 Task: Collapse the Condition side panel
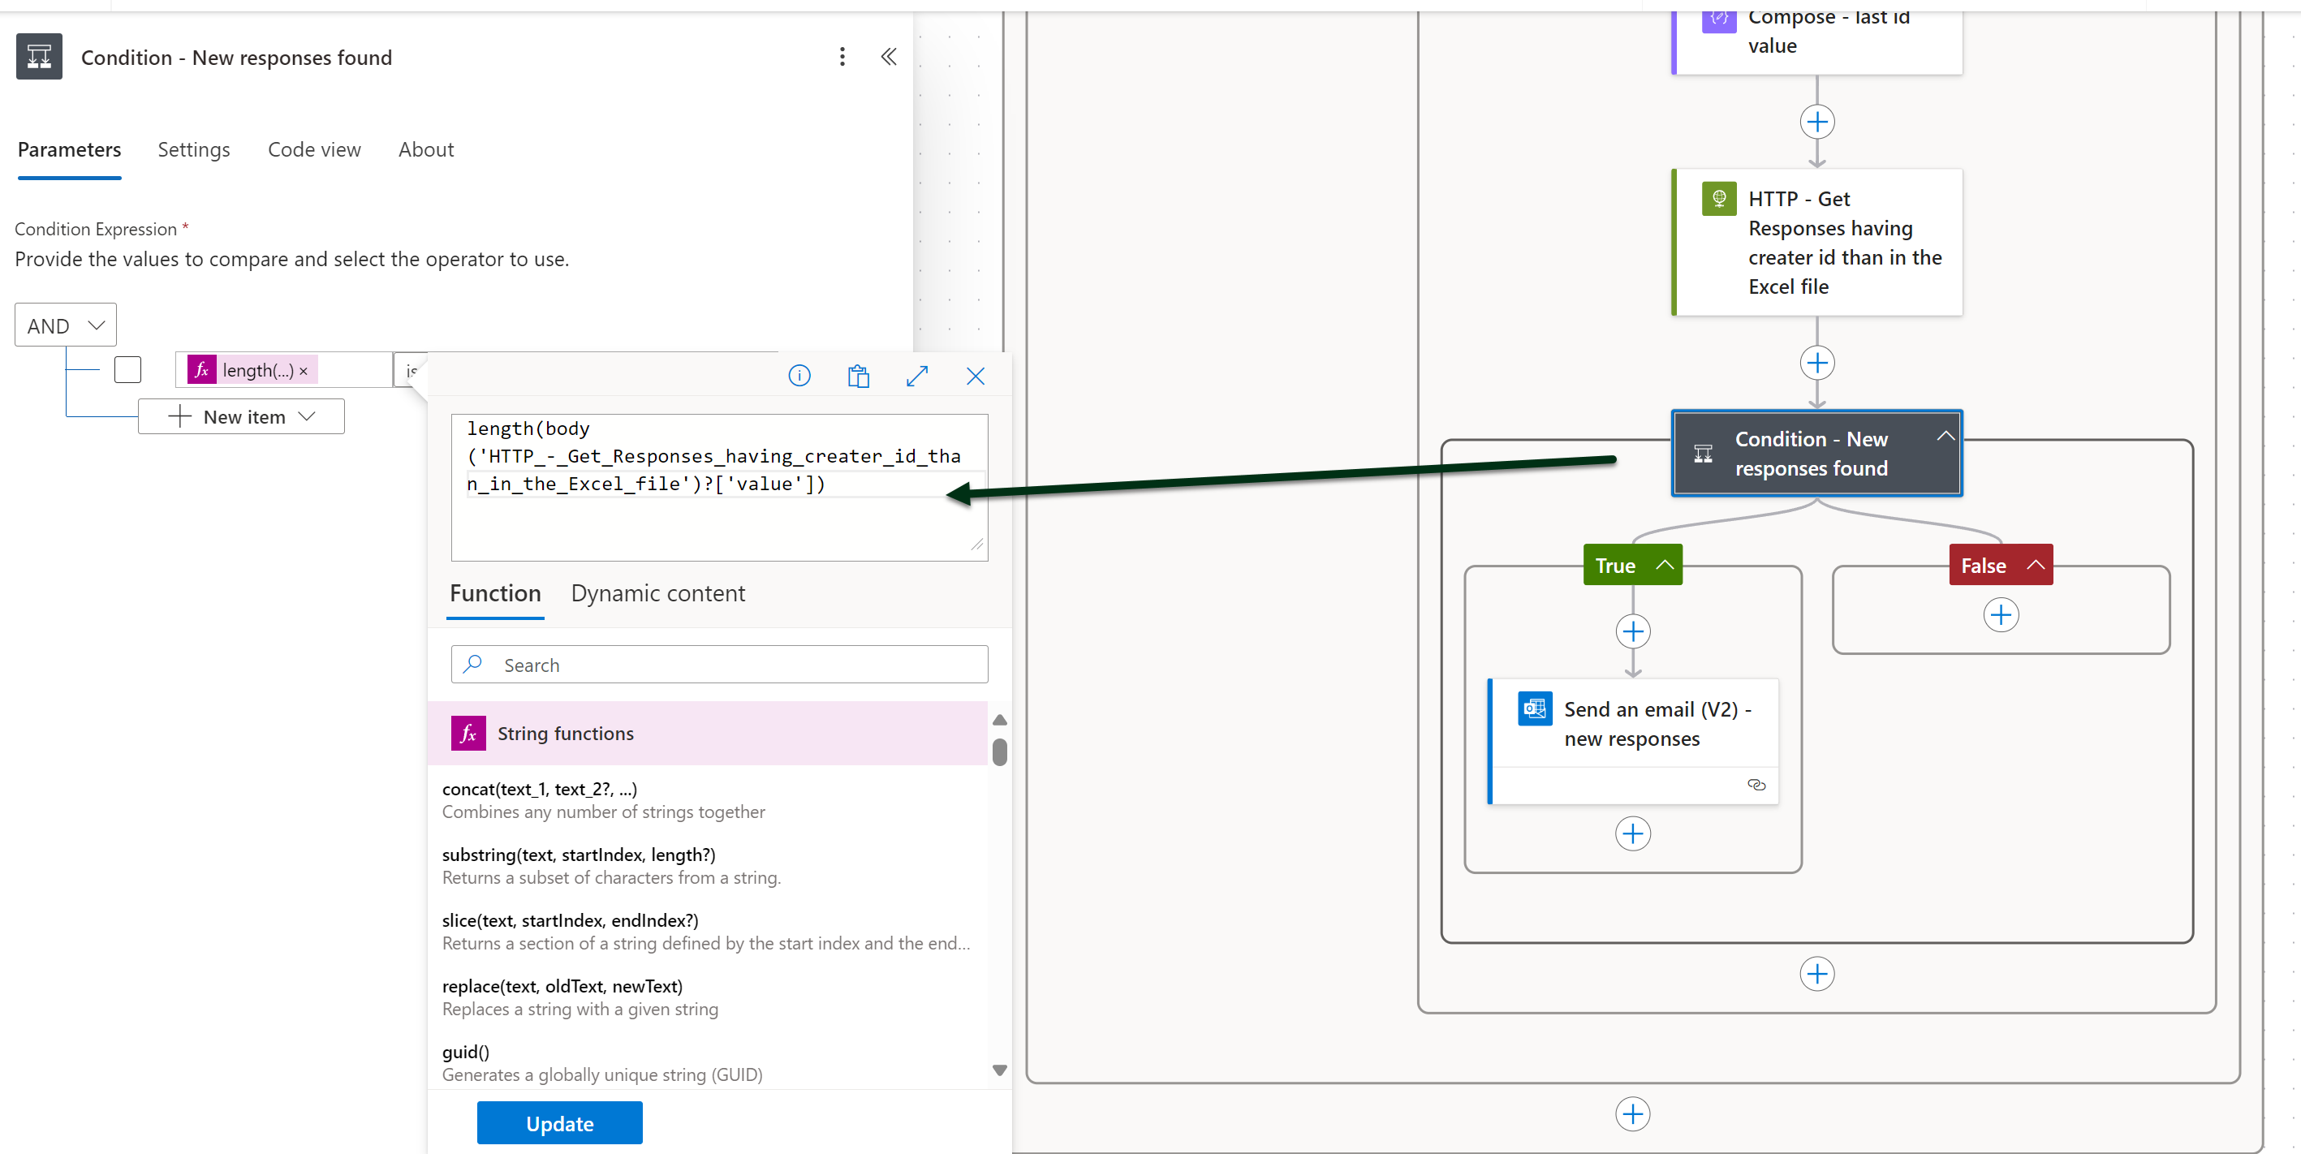tap(888, 57)
